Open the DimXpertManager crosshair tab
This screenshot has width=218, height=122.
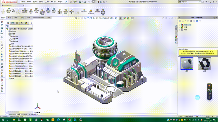pos(22,23)
